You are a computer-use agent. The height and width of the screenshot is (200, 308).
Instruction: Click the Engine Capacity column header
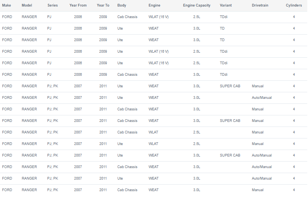pyautogui.click(x=197, y=5)
